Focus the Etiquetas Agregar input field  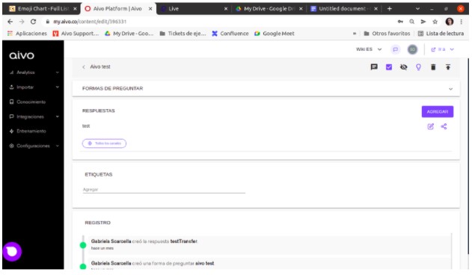[164, 190]
